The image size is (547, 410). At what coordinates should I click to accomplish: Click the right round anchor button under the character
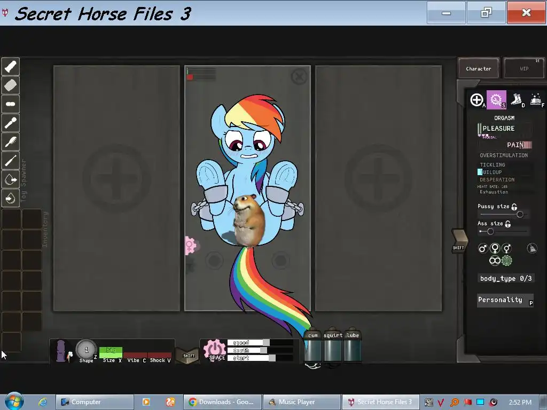click(280, 260)
